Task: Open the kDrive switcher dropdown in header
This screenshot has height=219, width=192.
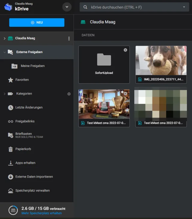Action: tap(67, 7)
